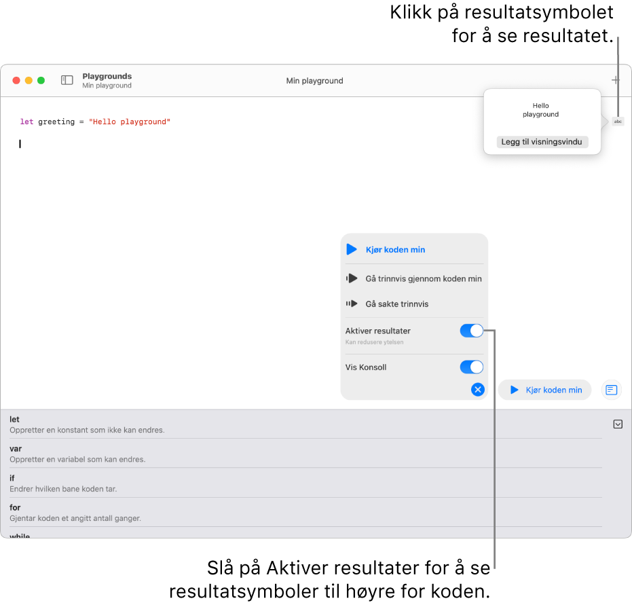Choose 'Gå sakte trinnvis' option
Viewport: 632px width, 603px height.
414,304
